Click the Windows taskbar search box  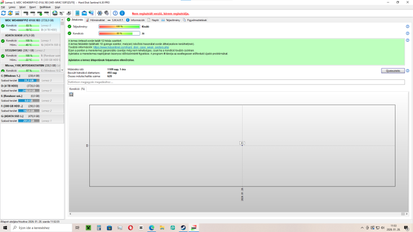[x=41, y=228]
